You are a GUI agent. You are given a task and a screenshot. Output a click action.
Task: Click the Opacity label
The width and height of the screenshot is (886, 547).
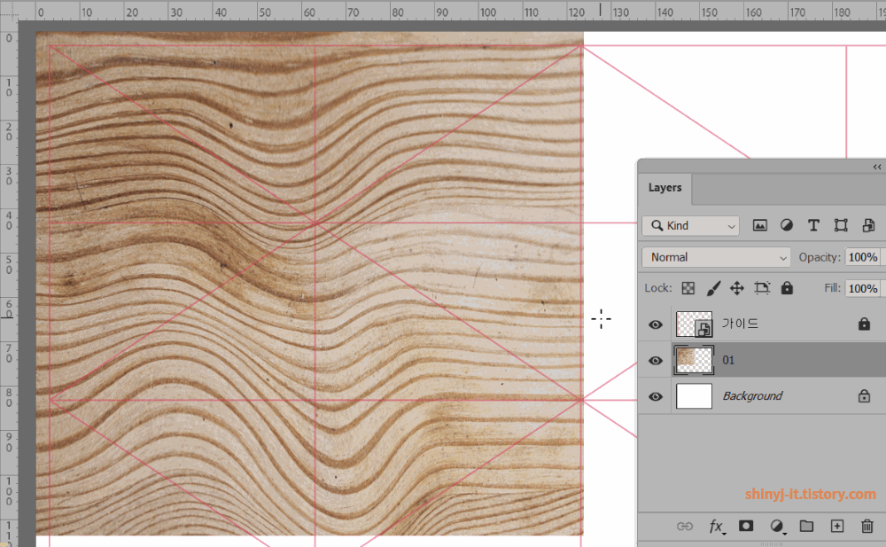click(x=820, y=257)
